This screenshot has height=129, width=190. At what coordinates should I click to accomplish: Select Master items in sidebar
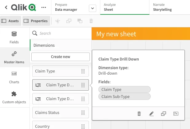click(14, 57)
